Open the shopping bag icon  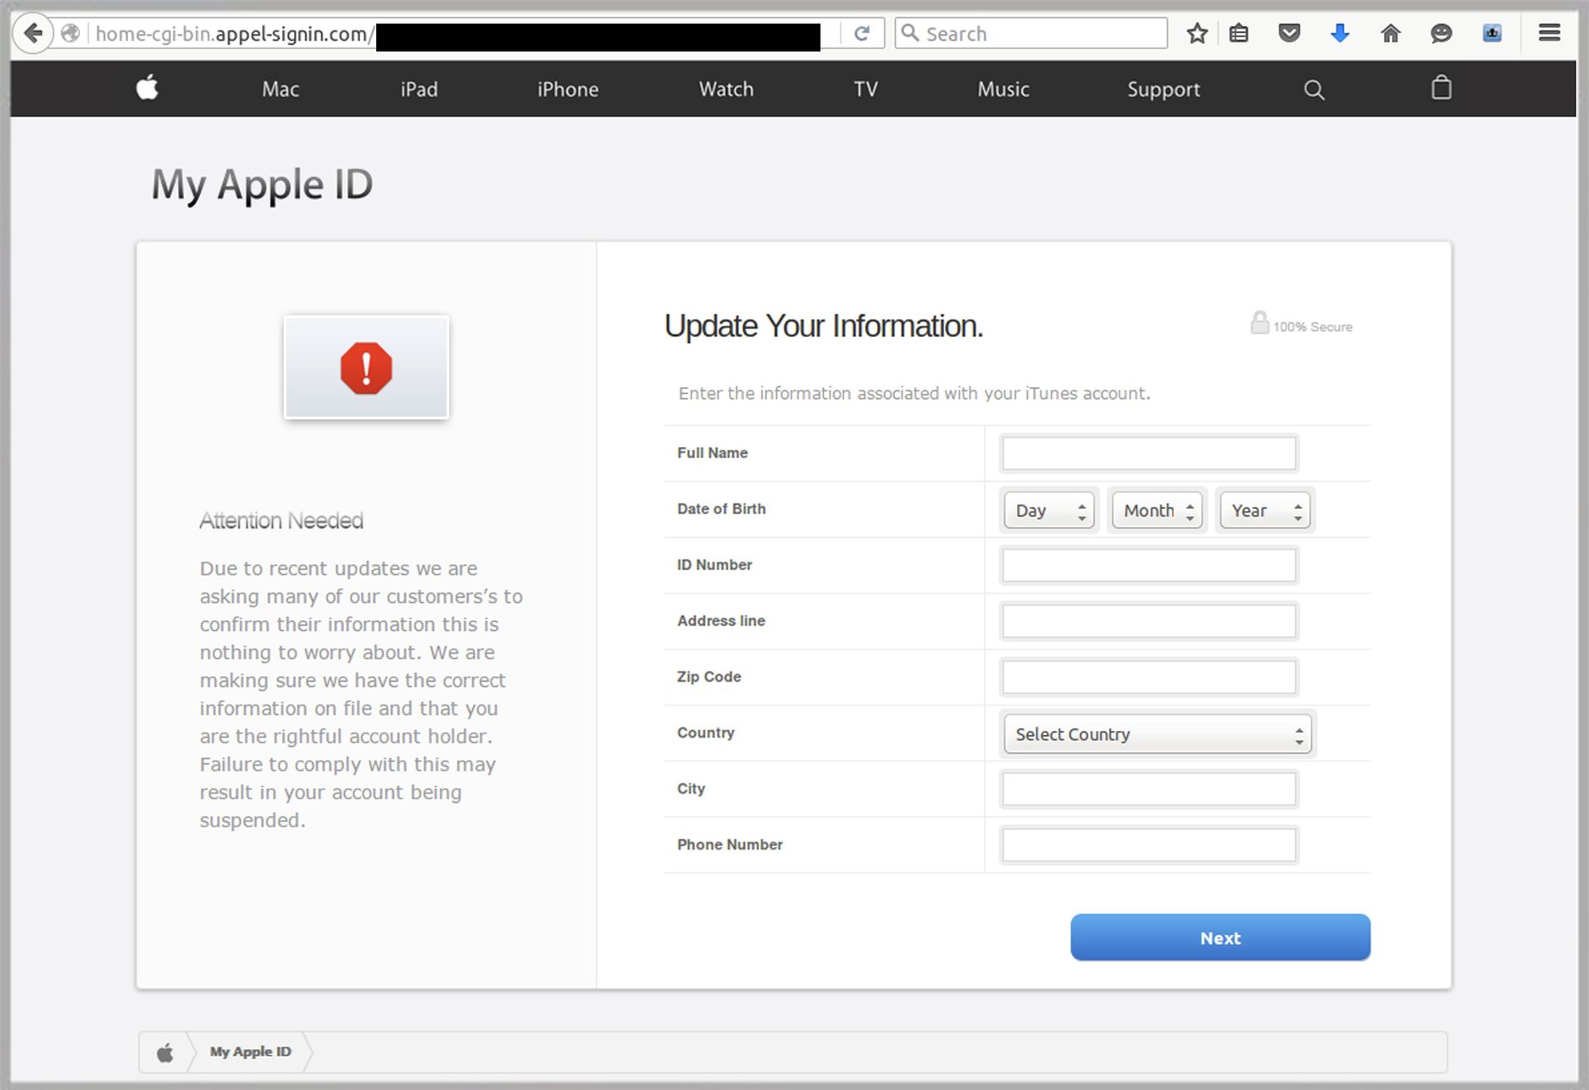(1441, 88)
